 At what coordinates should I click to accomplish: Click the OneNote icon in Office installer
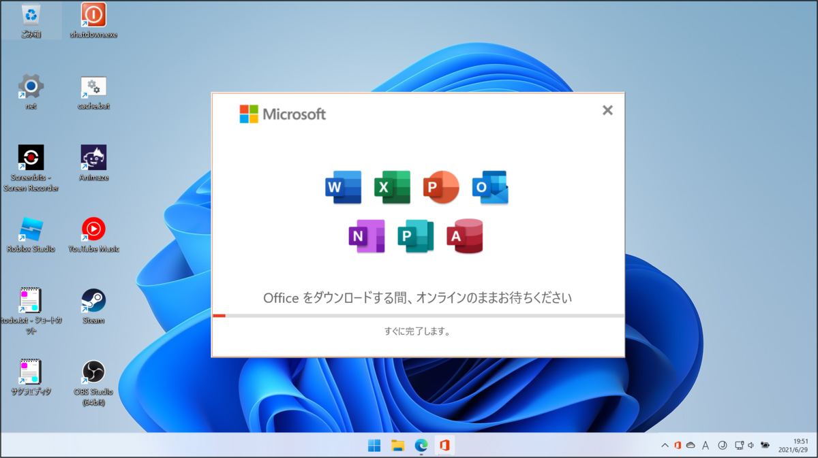click(367, 236)
